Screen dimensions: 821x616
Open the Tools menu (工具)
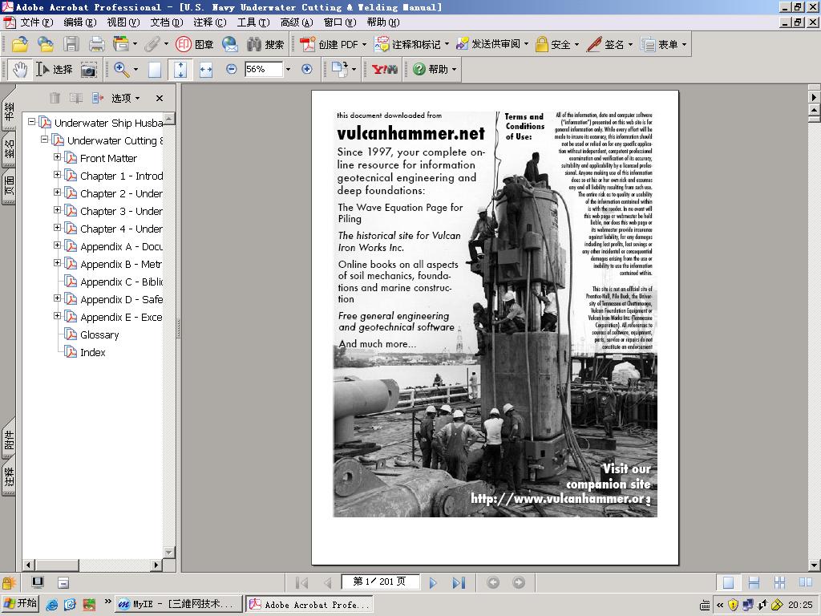[x=253, y=22]
